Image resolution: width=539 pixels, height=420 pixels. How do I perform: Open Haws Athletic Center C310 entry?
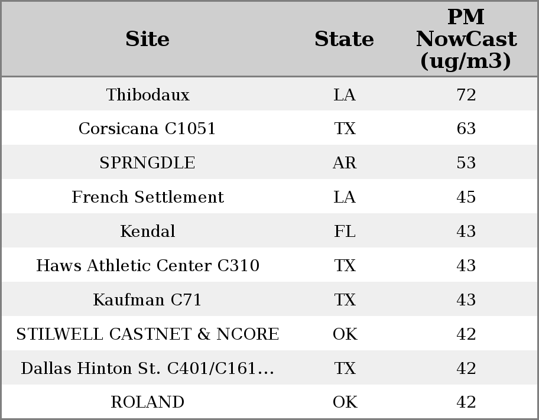[148, 266]
